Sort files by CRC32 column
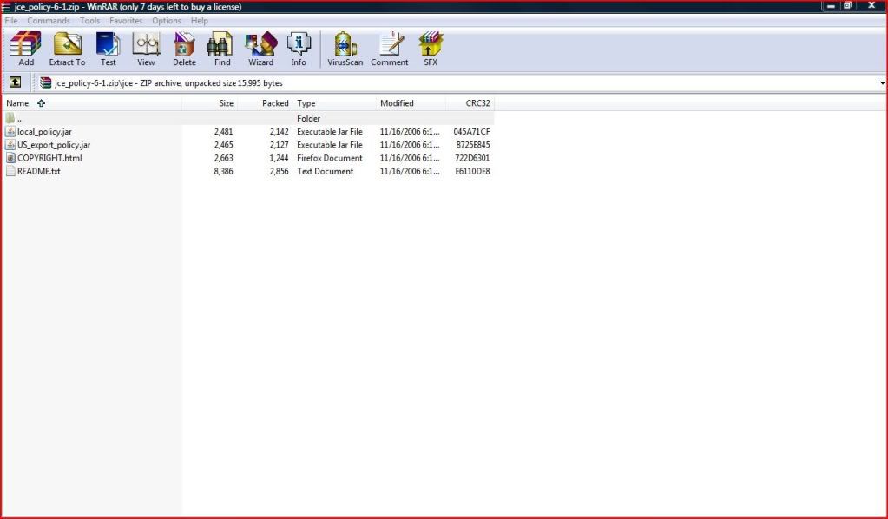This screenshot has height=519, width=888. [x=470, y=103]
